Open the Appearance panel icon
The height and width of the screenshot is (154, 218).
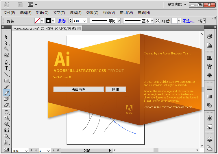pos(209,118)
